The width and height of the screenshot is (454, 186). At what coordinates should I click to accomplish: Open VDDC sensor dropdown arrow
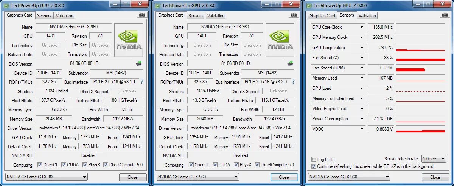(362, 129)
